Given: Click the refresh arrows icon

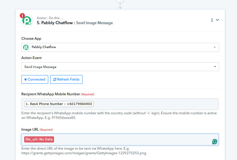Looking at the screenshot, I should click(55, 79).
